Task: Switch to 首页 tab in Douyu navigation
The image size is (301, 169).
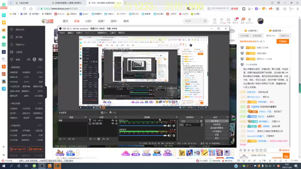Action: tap(65, 21)
